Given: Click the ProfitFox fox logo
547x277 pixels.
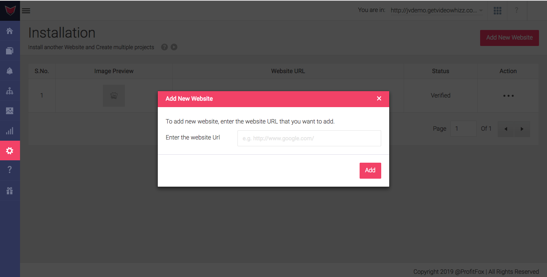Looking at the screenshot, I should click(10, 10).
